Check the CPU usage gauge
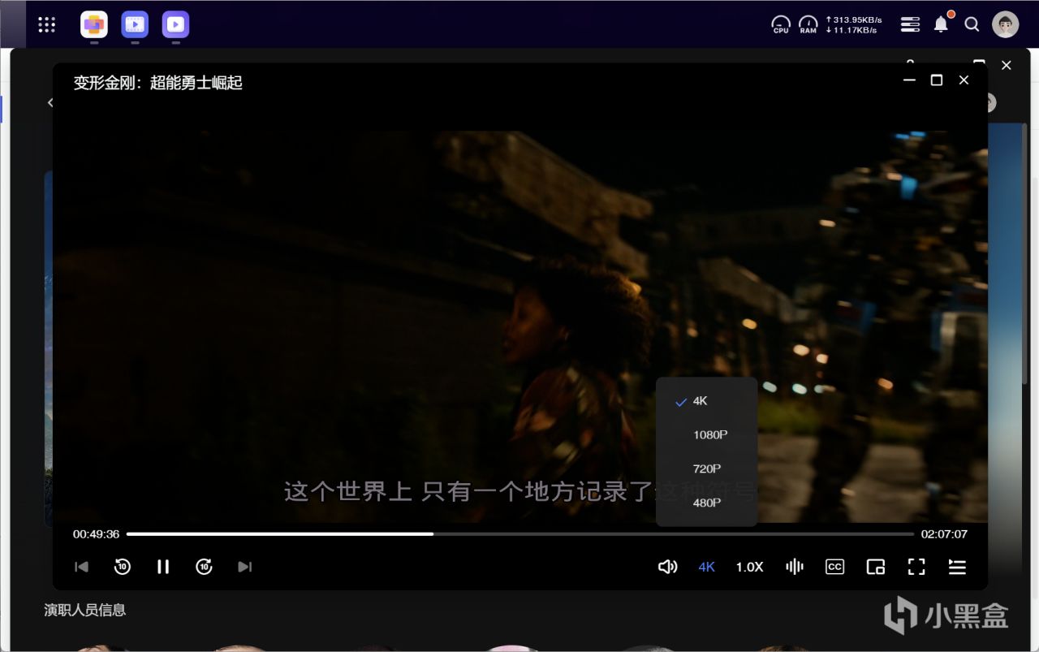 pos(781,24)
